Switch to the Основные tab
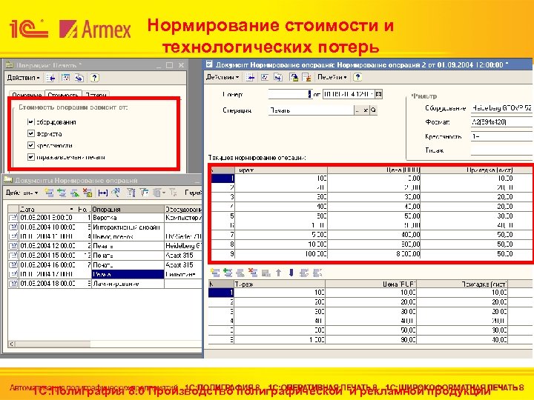Image resolution: width=534 pixels, height=400 pixels. [x=27, y=95]
